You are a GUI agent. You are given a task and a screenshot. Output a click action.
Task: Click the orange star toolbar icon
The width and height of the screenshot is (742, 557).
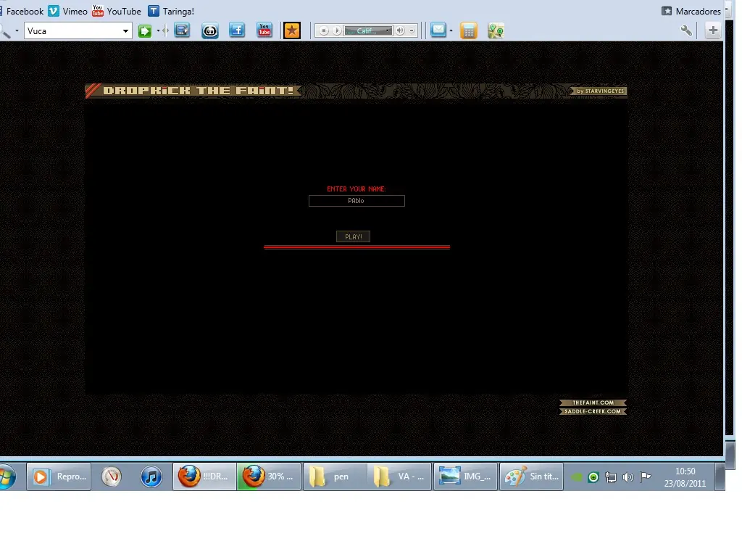[x=292, y=30]
